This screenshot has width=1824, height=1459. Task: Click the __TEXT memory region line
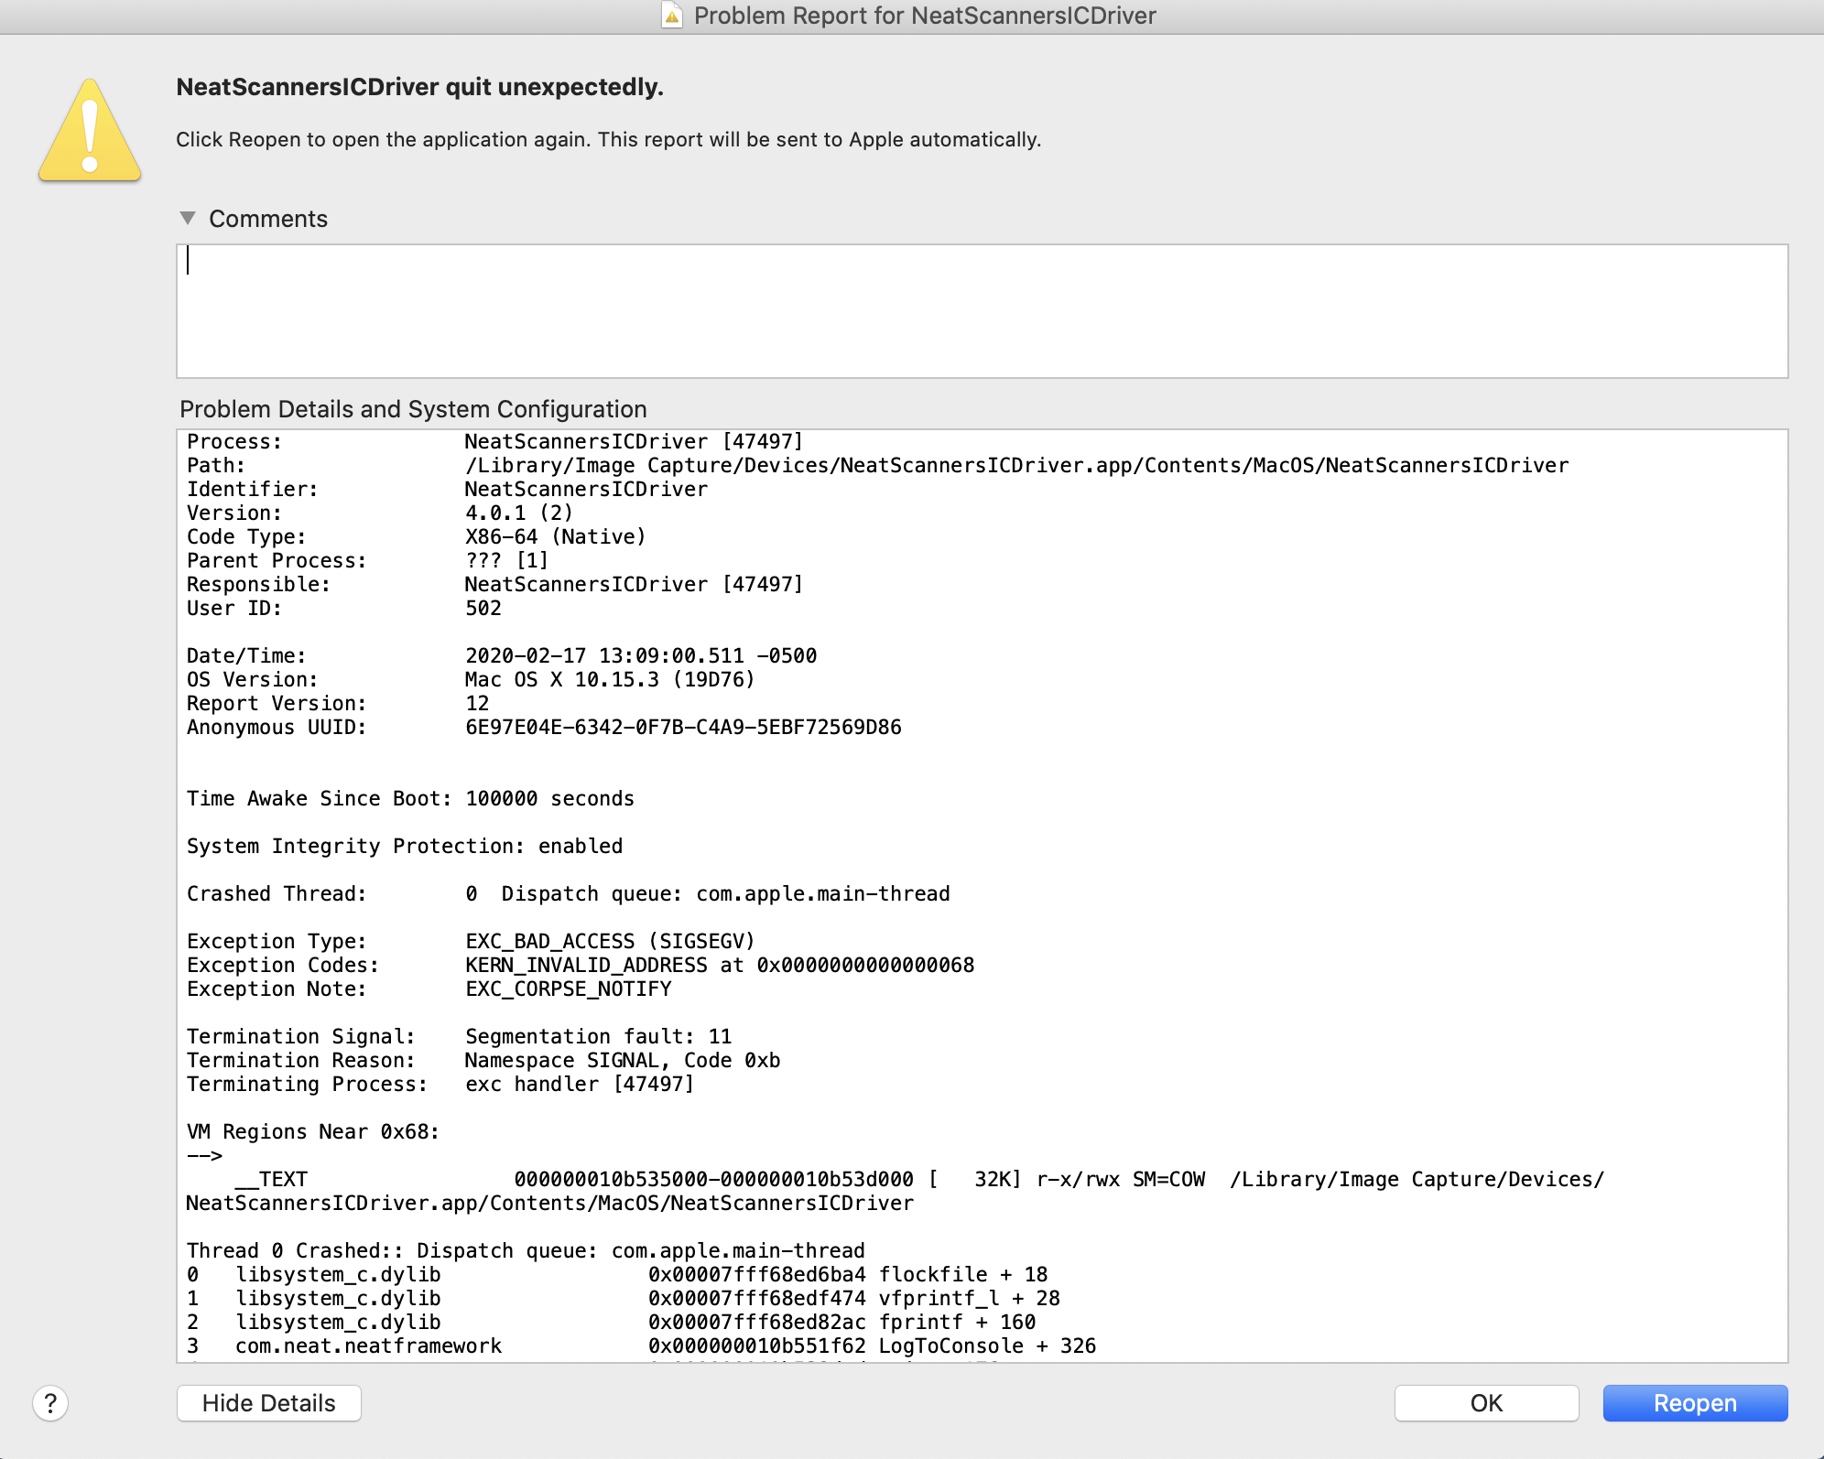click(896, 1191)
